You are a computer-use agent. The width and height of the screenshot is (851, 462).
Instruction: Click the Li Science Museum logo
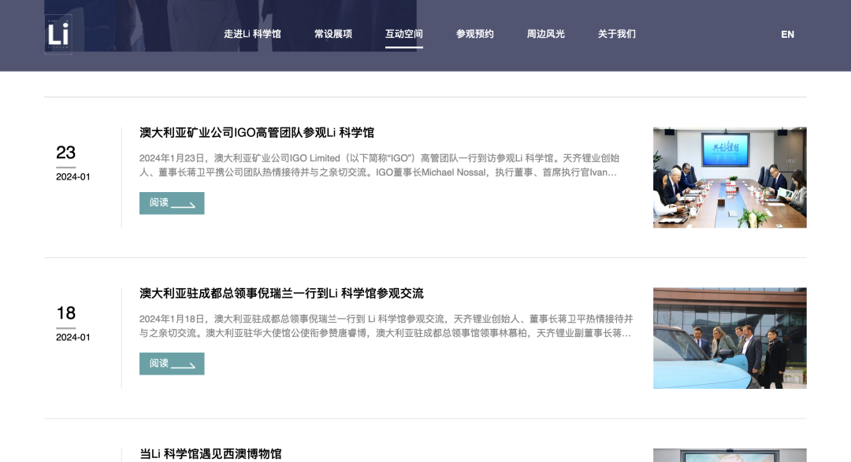point(58,35)
